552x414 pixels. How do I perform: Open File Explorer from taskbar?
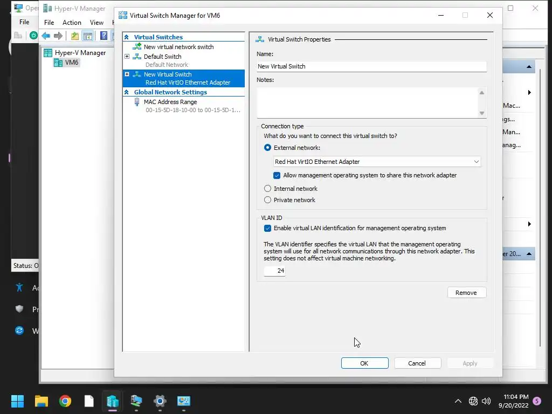pos(41,401)
